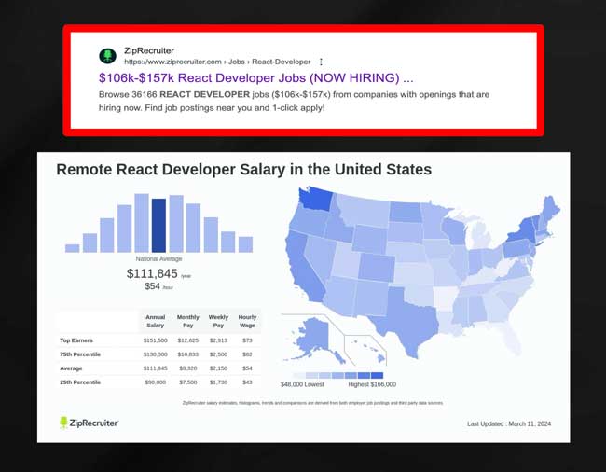Click the '75th Percentile' row label

[80, 354]
